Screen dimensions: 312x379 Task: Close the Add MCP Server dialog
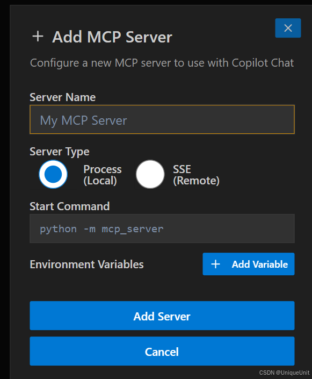coord(288,28)
